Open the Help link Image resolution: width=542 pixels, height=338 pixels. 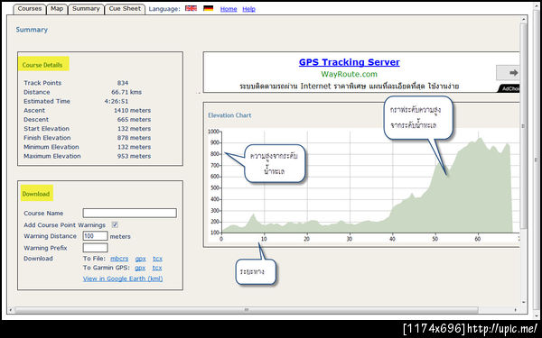click(248, 9)
